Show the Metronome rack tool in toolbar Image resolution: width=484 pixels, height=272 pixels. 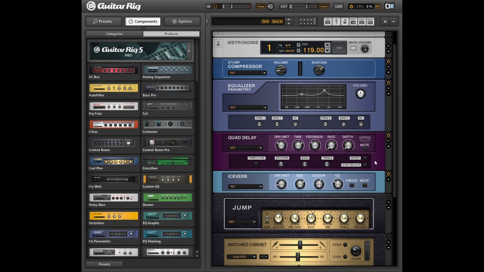click(345, 22)
